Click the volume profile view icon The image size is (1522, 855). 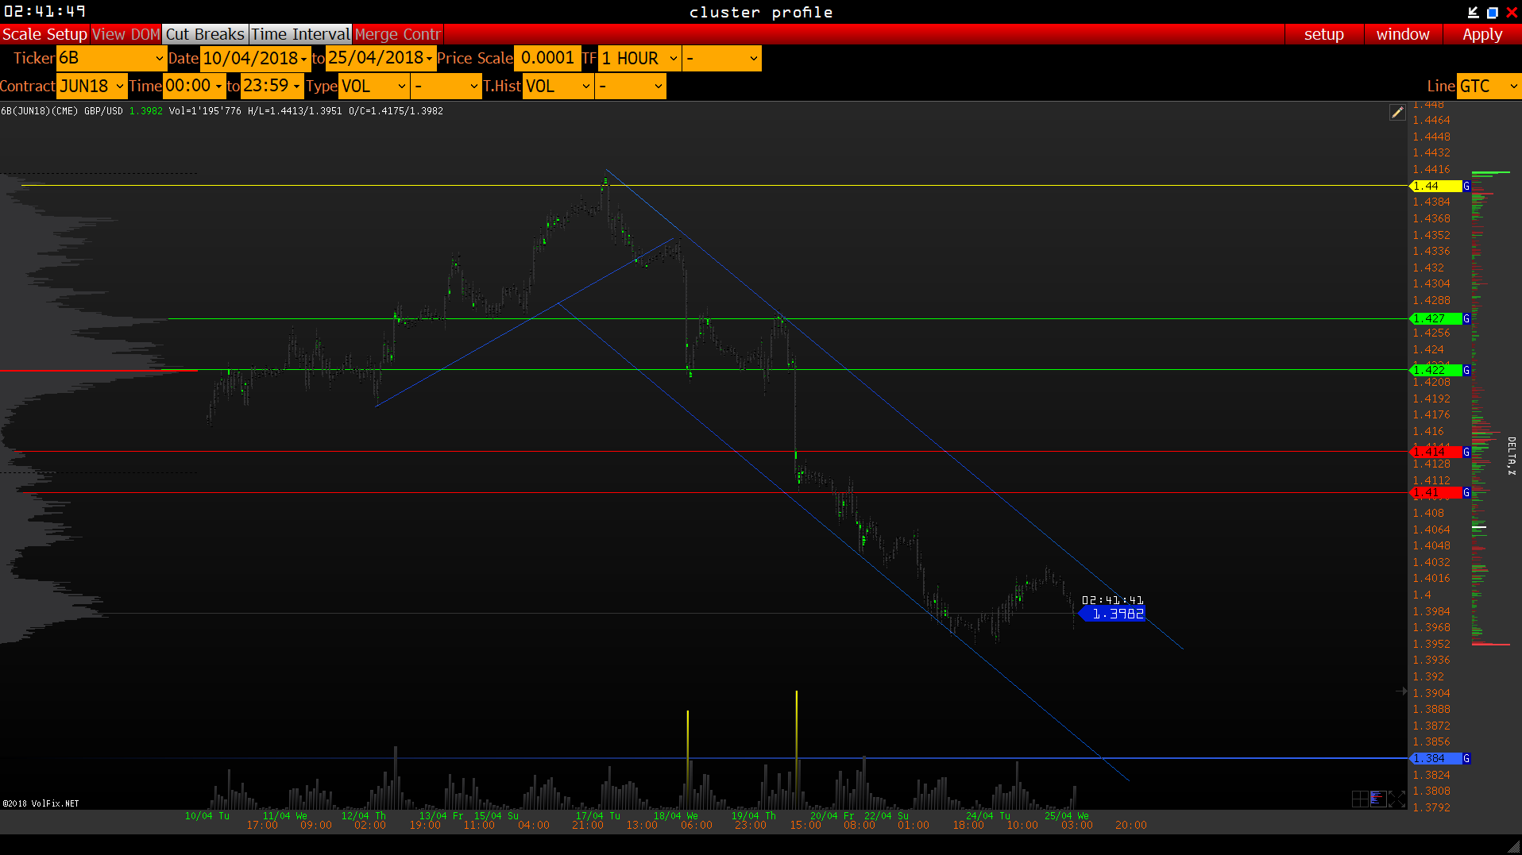click(1378, 799)
